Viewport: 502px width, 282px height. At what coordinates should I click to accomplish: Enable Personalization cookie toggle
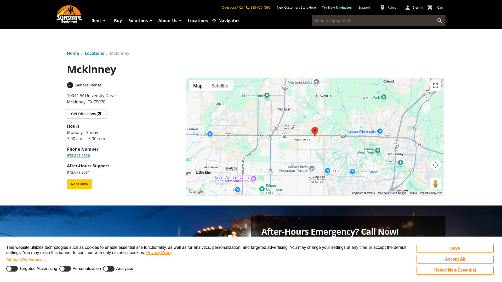tap(65, 269)
